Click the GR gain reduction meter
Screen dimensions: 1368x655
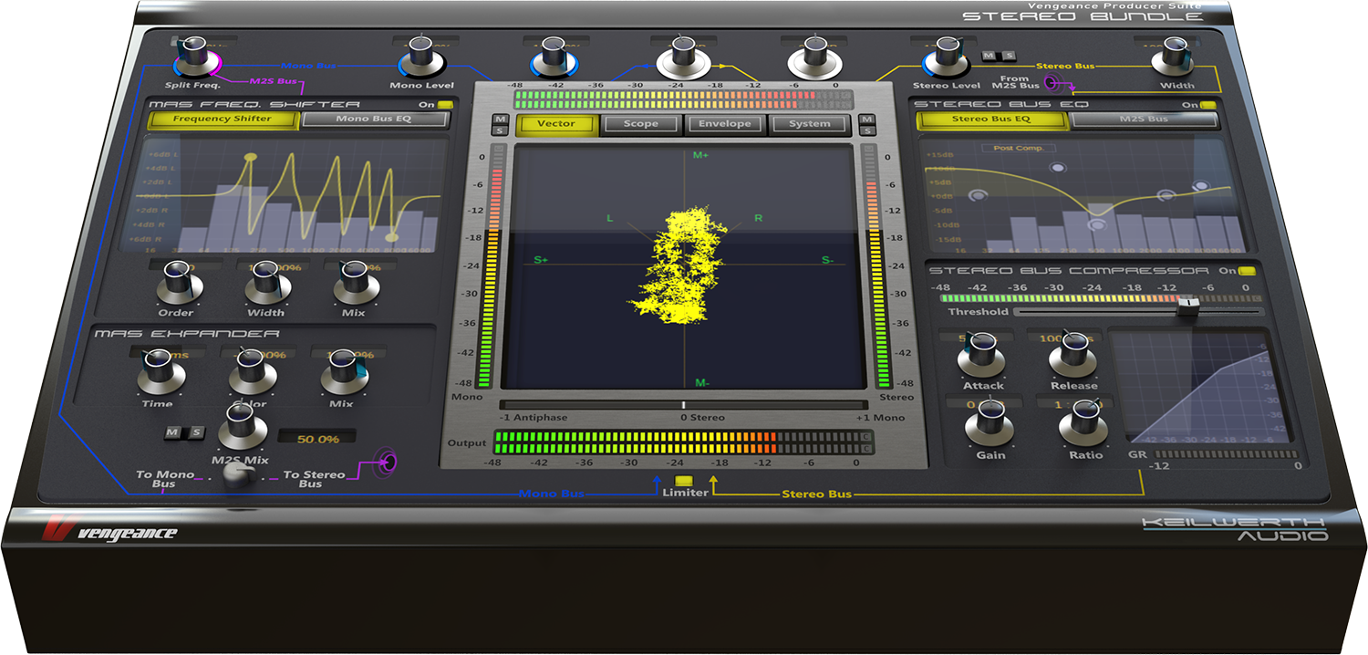point(1227,453)
